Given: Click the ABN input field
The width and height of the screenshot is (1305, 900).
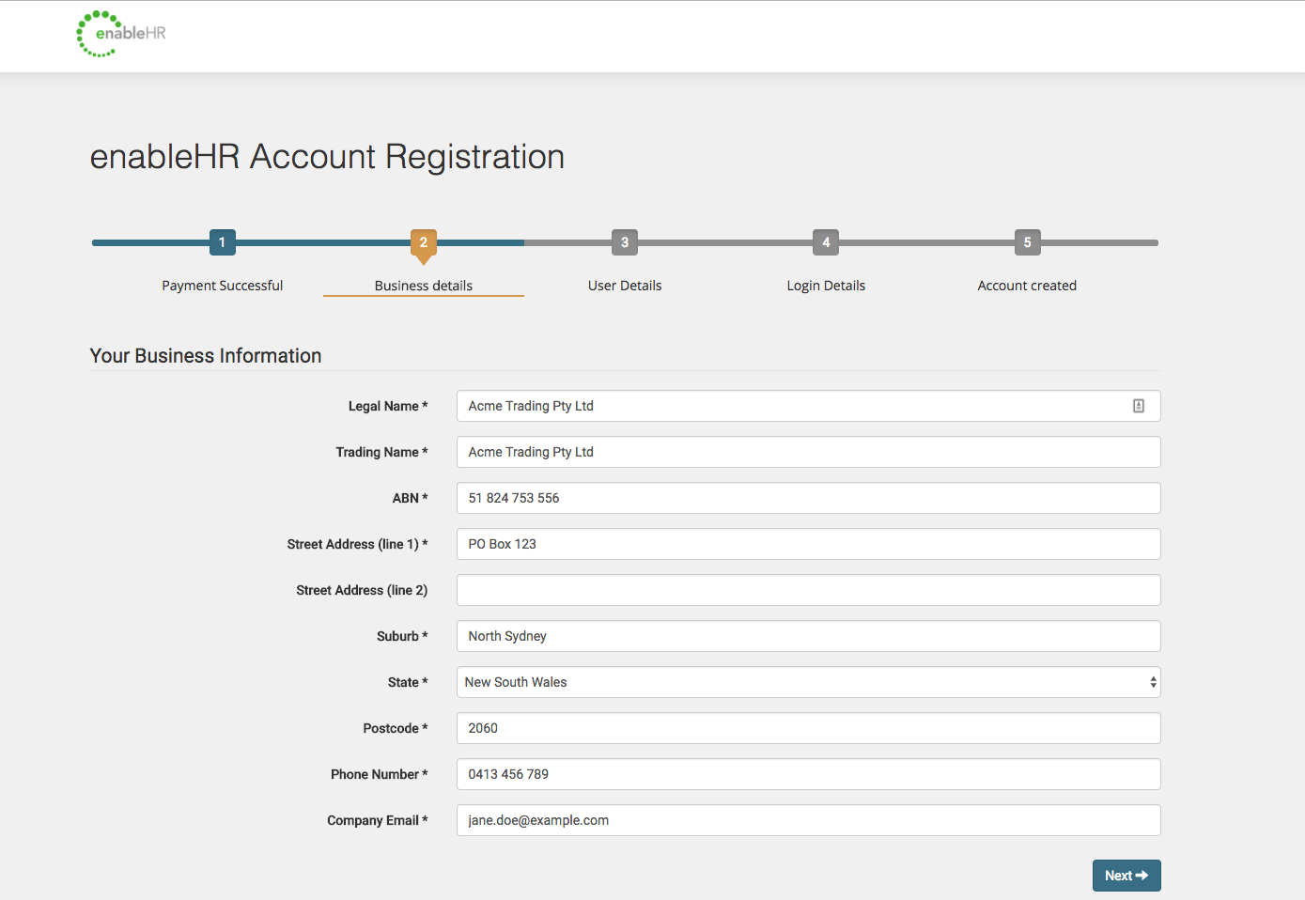Looking at the screenshot, I should [807, 498].
